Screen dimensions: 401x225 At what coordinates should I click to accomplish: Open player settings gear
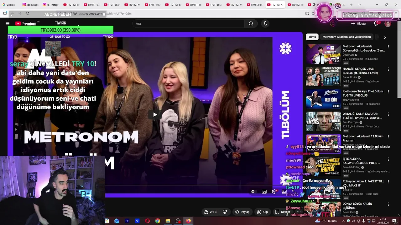(x=274, y=192)
